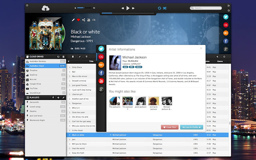Image resolution: width=256 pixels, height=160 pixels.
Task: Open Google+ in the far right sidebar
Action: pyautogui.click(x=226, y=49)
